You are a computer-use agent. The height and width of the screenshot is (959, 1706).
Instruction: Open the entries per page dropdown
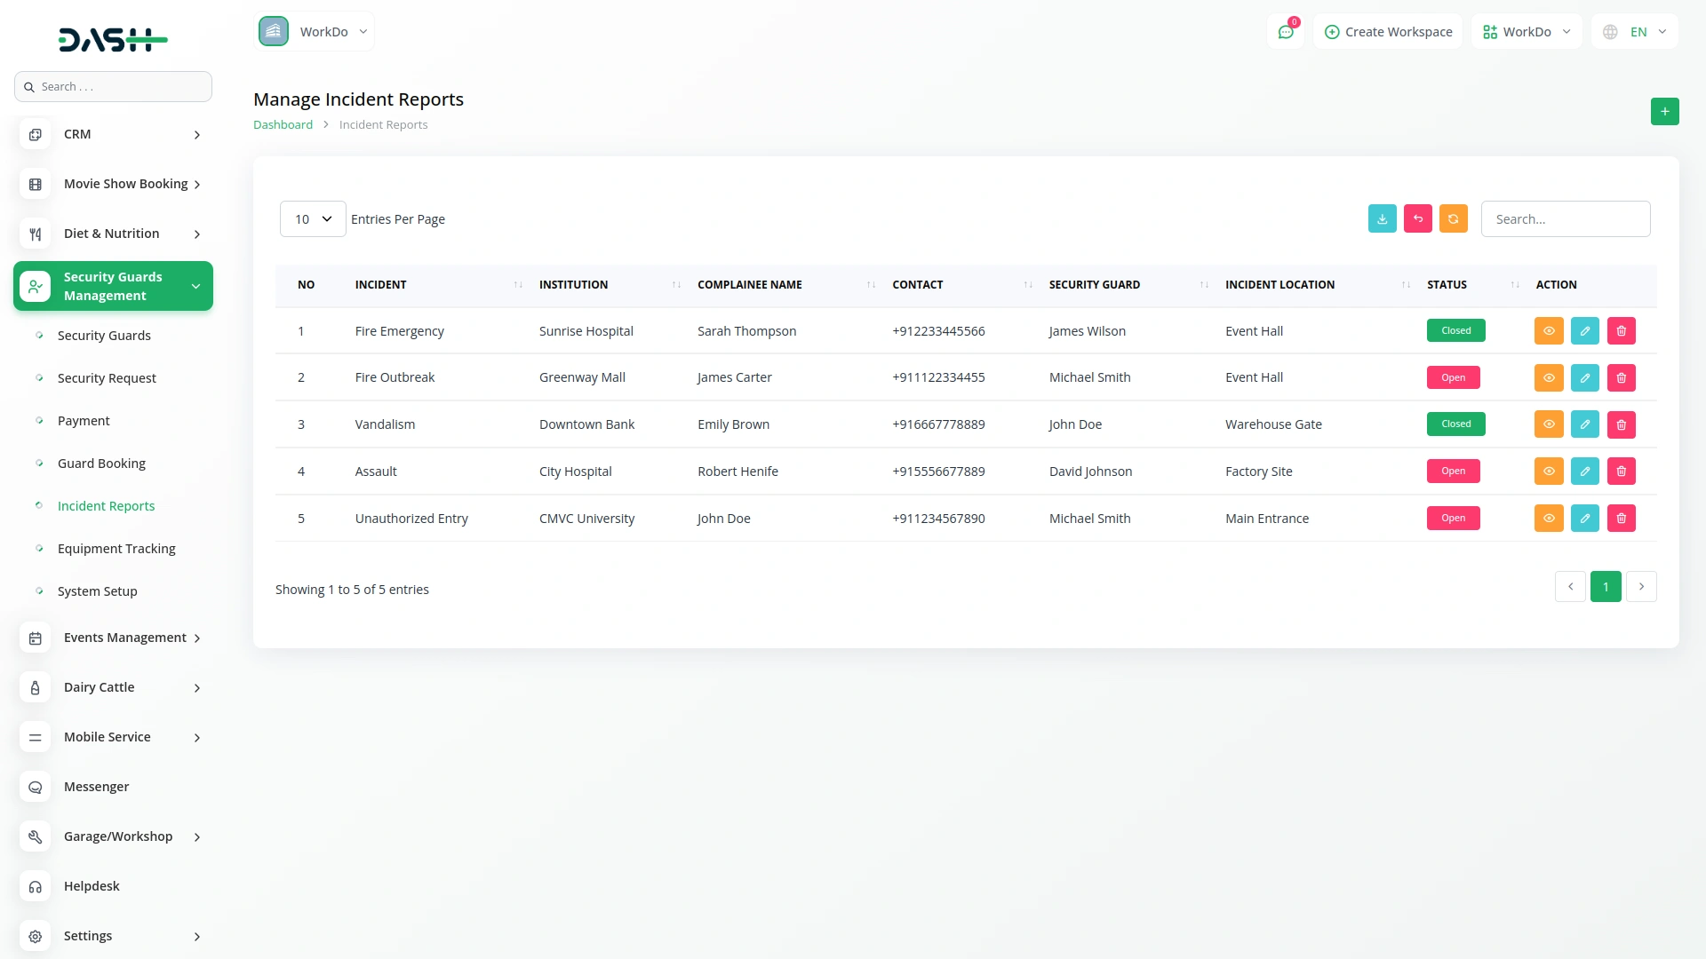click(x=313, y=219)
